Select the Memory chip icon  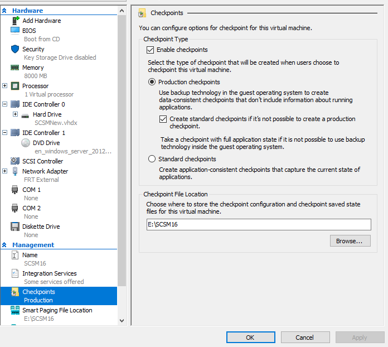(x=15, y=68)
